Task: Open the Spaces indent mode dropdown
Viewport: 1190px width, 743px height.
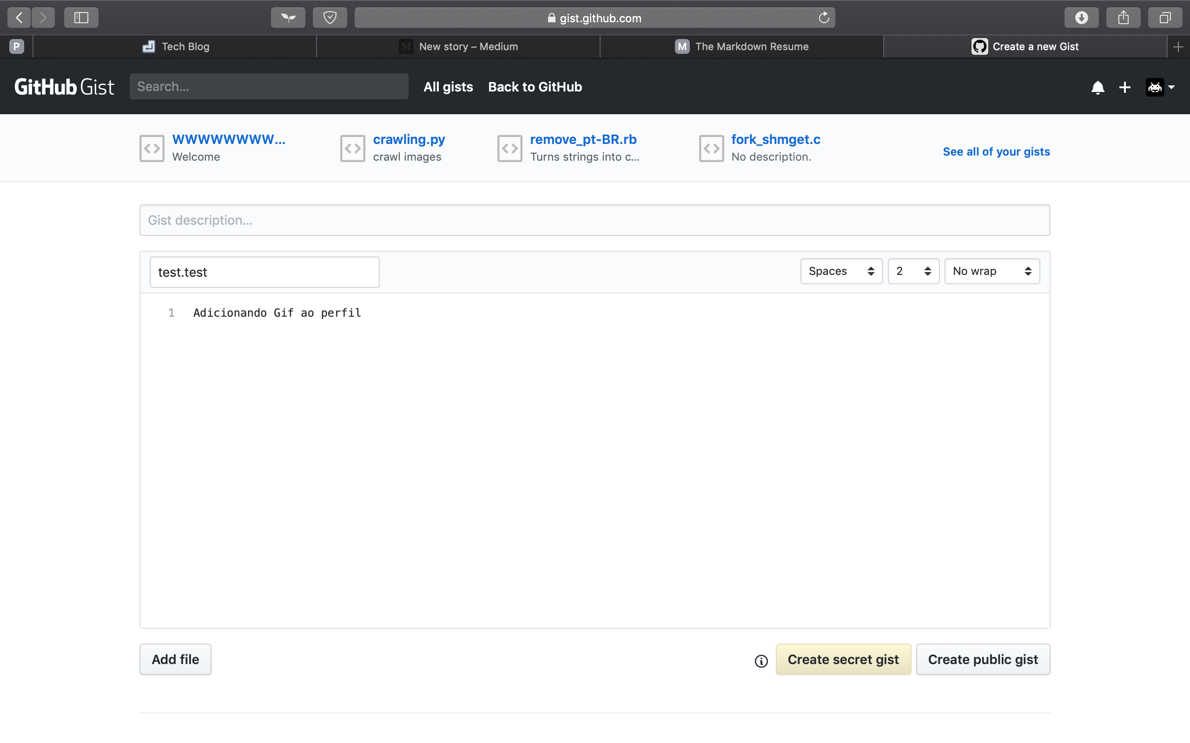Action: click(x=841, y=271)
